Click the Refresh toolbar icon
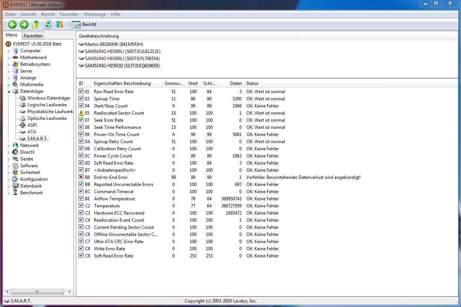Image resolution: width=461 pixels, height=307 pixels. (x=47, y=24)
